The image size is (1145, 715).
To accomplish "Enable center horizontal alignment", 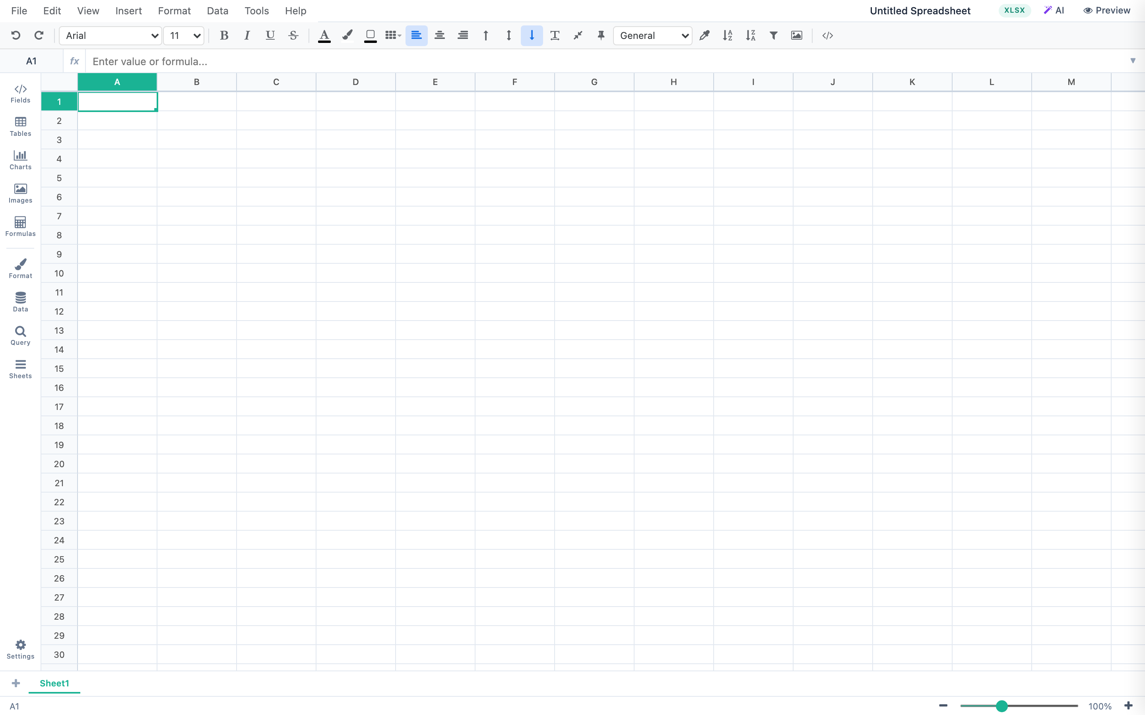I will 440,35.
